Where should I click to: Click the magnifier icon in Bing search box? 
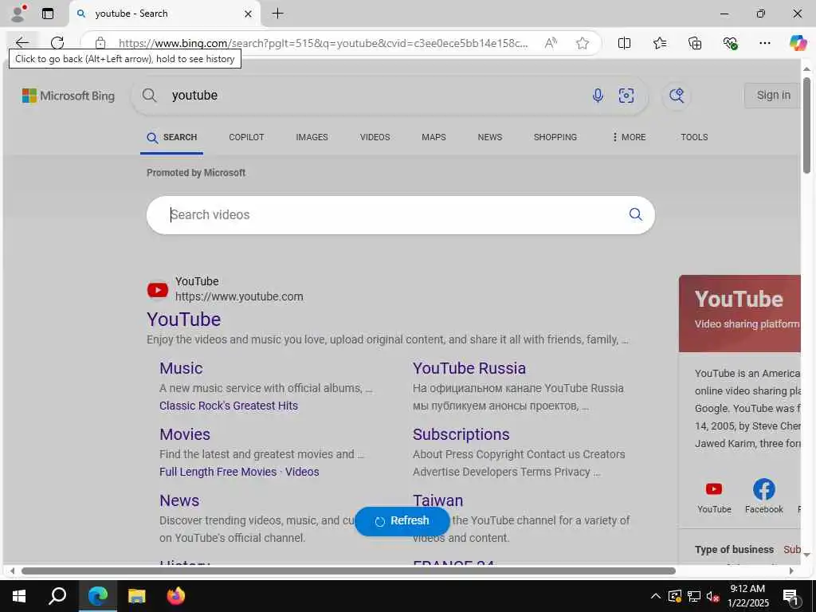click(149, 96)
